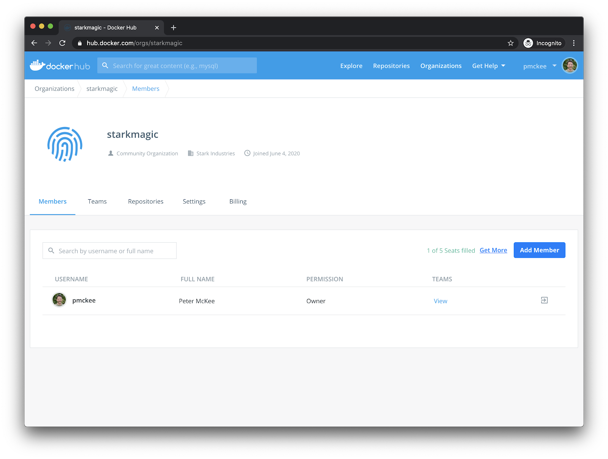Click the Add Member button
Screen dimensions: 608x459
539,250
